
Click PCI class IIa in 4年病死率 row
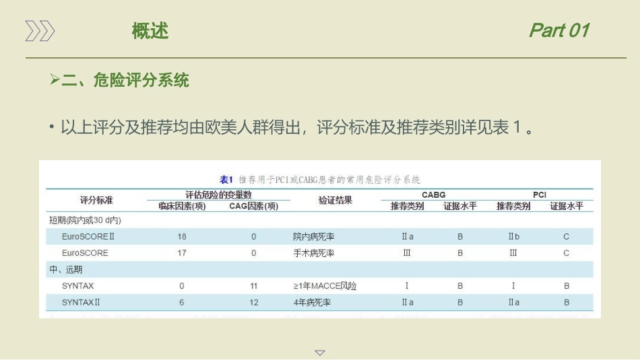(513, 302)
